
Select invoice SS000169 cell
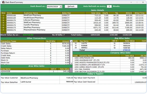[15, 18]
